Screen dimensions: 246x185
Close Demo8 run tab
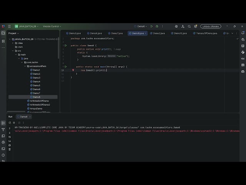30,117
